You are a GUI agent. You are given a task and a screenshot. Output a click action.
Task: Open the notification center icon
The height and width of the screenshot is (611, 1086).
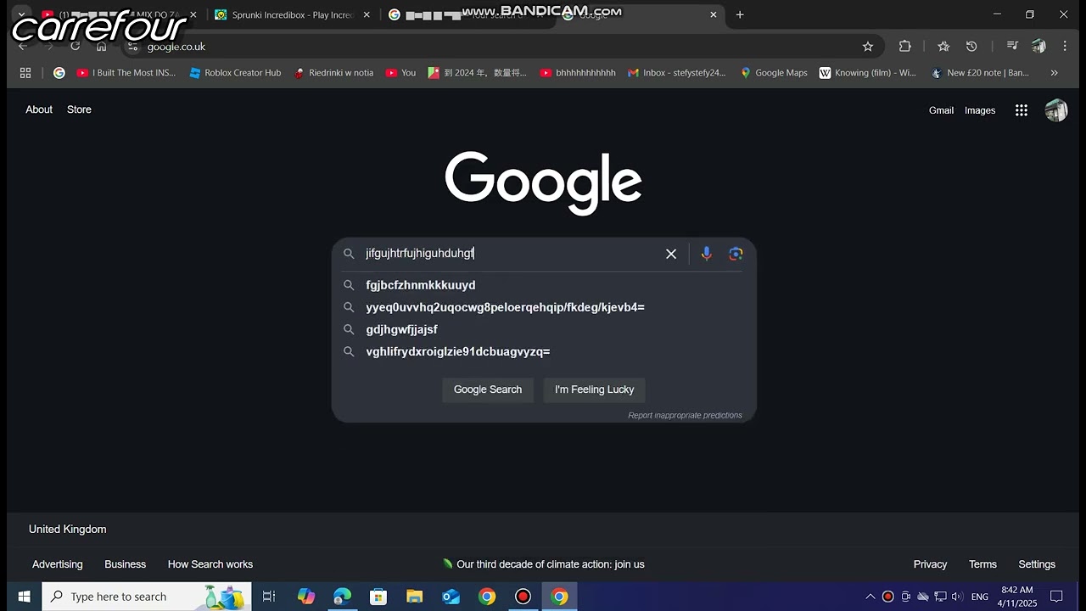pos(1056,597)
